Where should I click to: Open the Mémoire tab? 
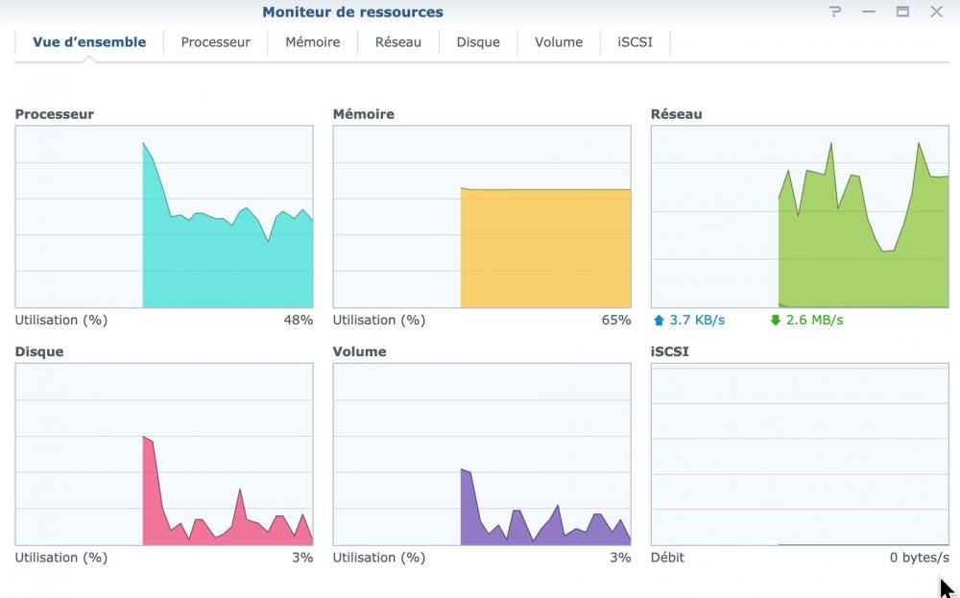point(313,42)
